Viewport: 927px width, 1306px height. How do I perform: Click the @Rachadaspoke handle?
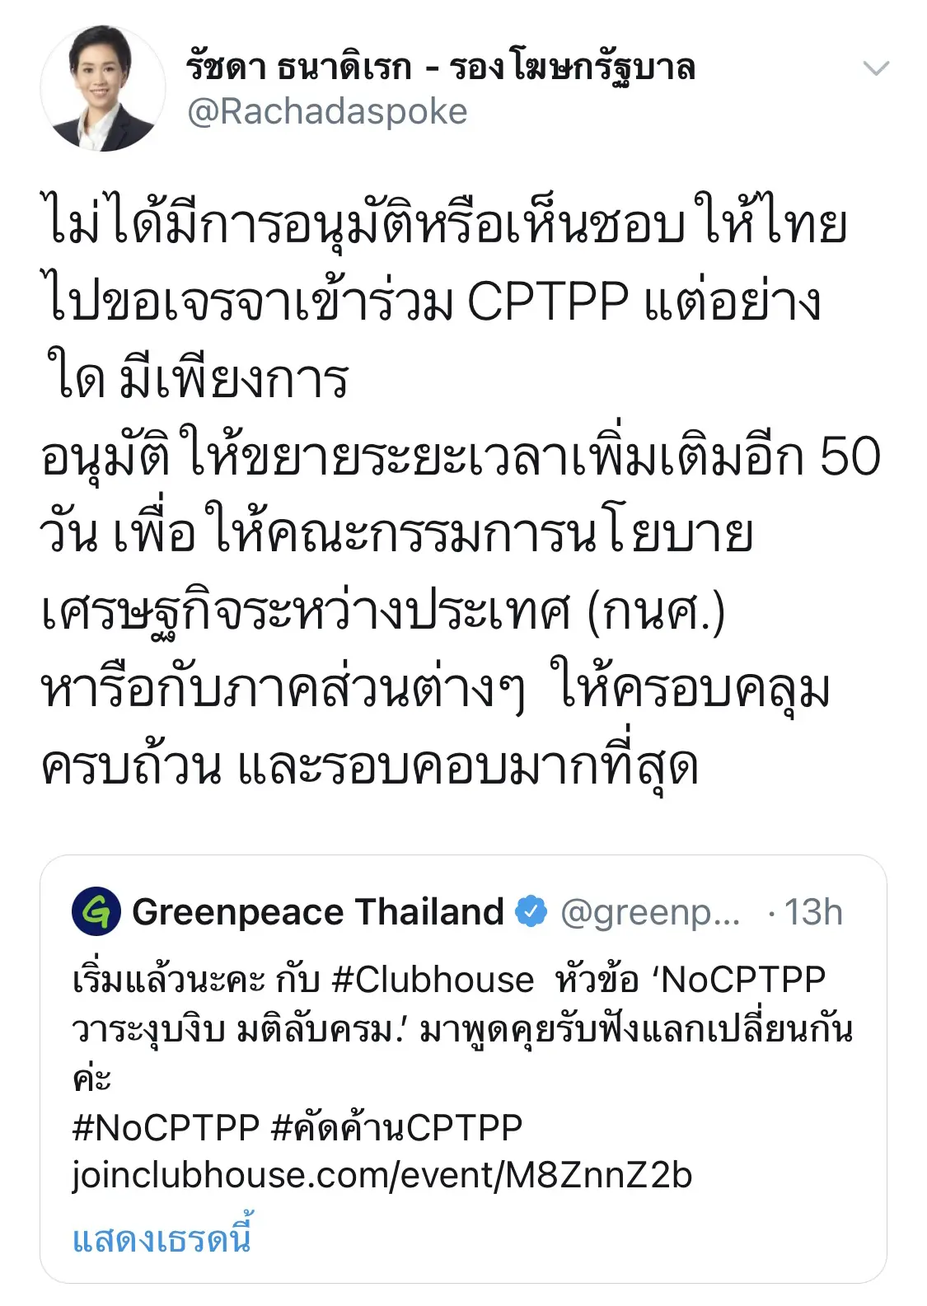coord(327,112)
